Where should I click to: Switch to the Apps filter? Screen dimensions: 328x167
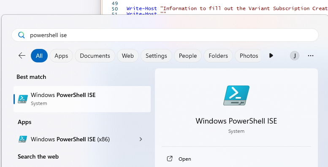click(x=61, y=56)
